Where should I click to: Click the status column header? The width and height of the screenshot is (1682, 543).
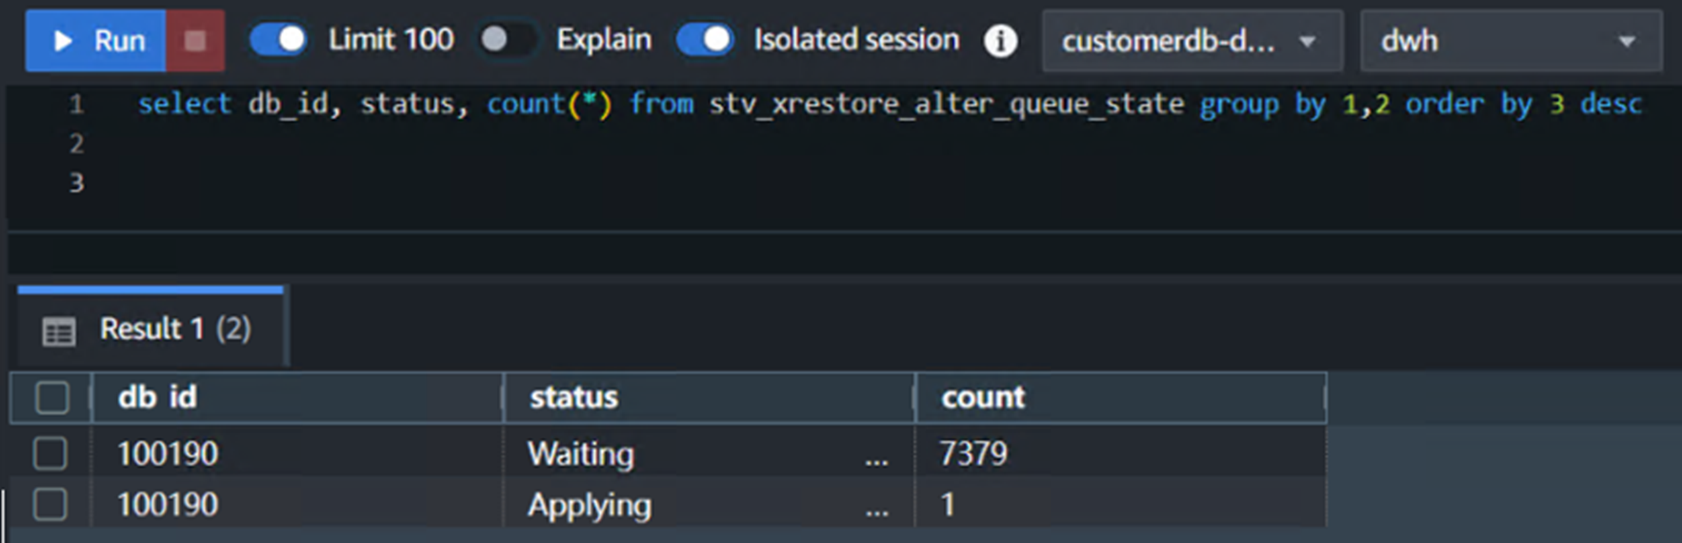click(x=574, y=398)
